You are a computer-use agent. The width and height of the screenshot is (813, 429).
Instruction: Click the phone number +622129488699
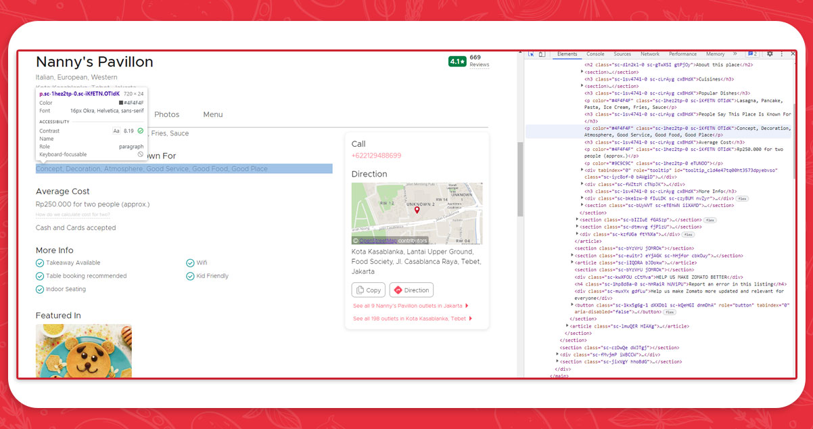(x=376, y=156)
